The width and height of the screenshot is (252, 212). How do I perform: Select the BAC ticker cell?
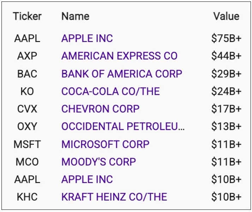(x=27, y=74)
